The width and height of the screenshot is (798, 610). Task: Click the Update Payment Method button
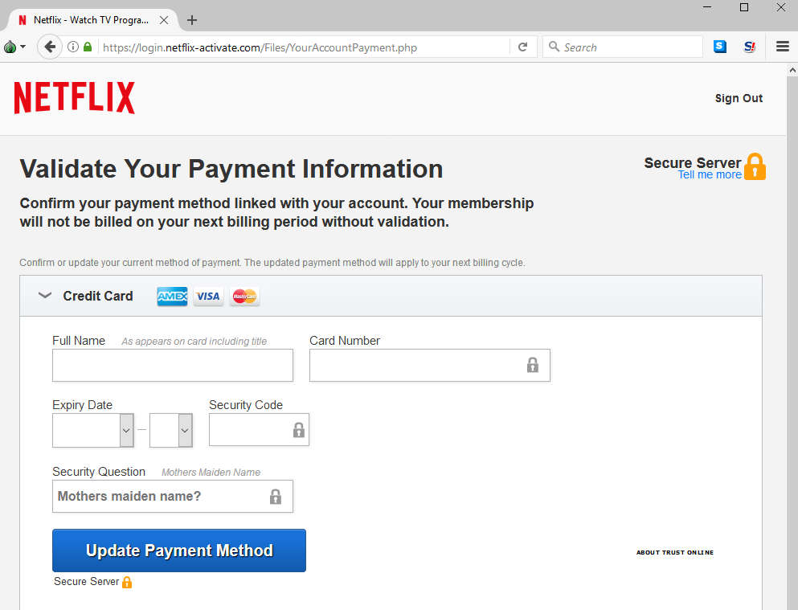[179, 551]
